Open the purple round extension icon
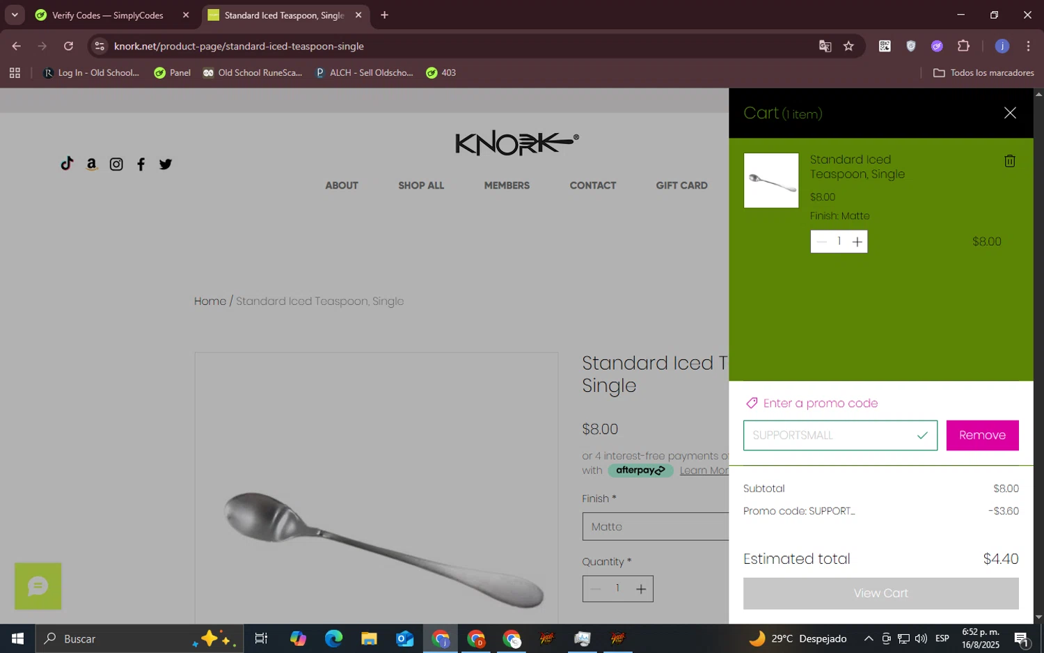 (x=937, y=46)
